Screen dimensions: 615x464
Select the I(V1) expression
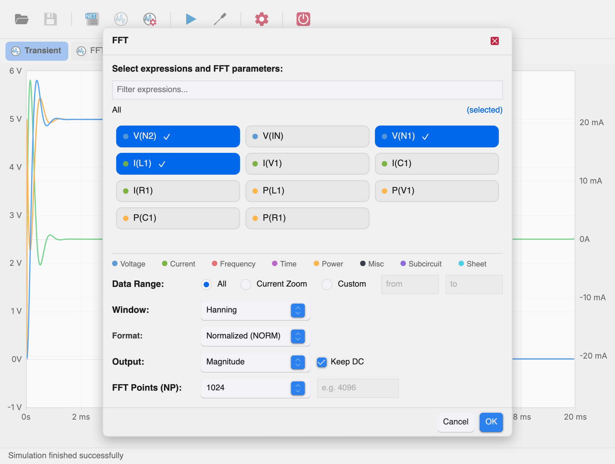coord(307,164)
